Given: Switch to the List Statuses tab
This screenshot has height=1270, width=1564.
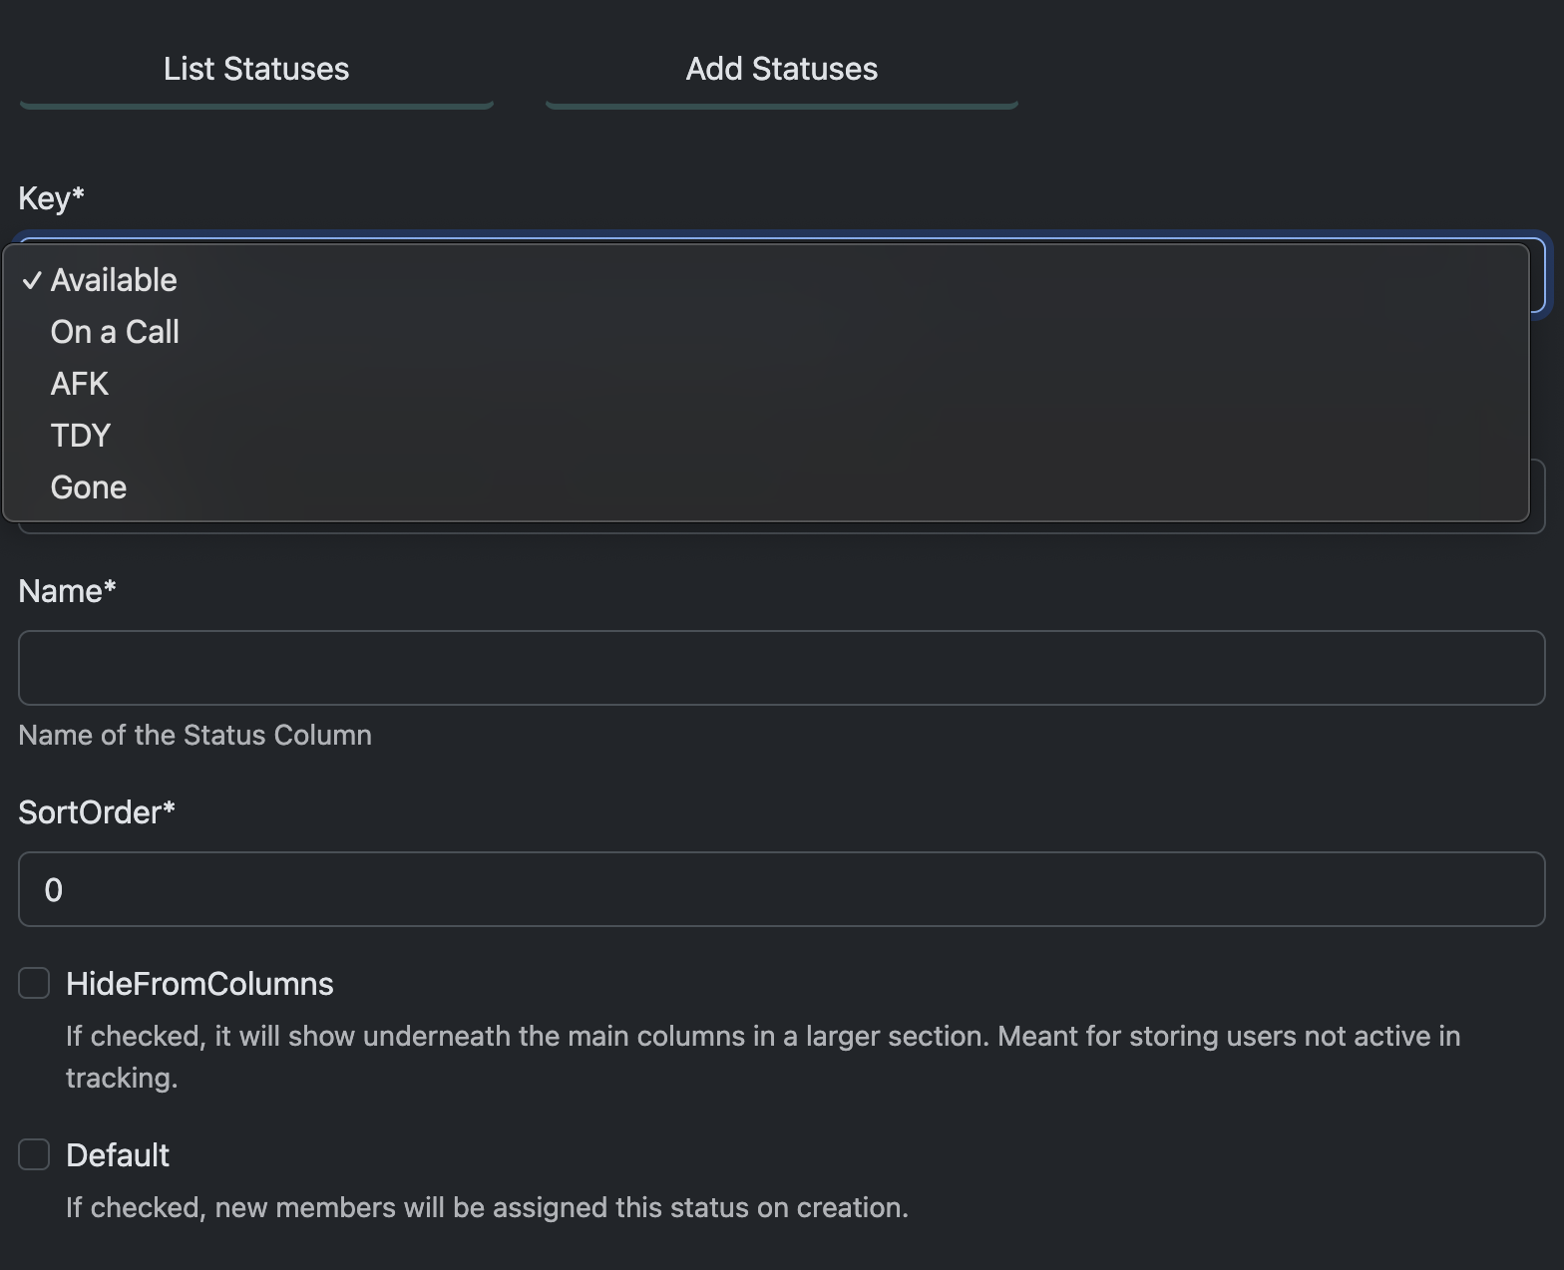Looking at the screenshot, I should tap(256, 70).
